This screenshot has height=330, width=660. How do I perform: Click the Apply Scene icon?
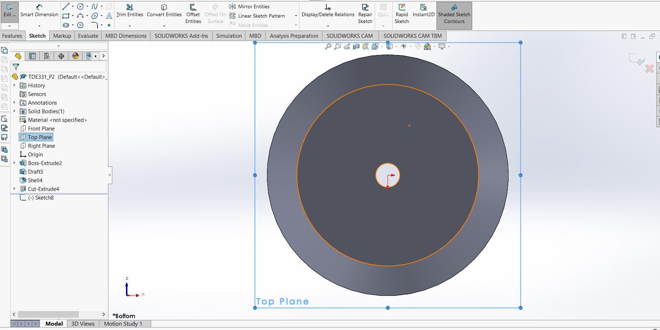[x=427, y=46]
